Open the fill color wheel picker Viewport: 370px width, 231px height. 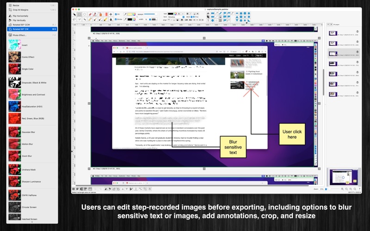(x=134, y=14)
